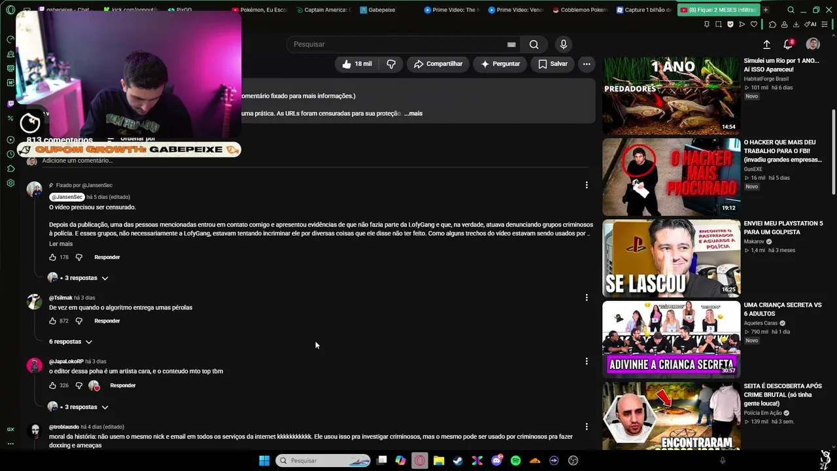Open Twitch in the Opera GX sidebar
The height and width of the screenshot is (471, 837).
coord(10,103)
